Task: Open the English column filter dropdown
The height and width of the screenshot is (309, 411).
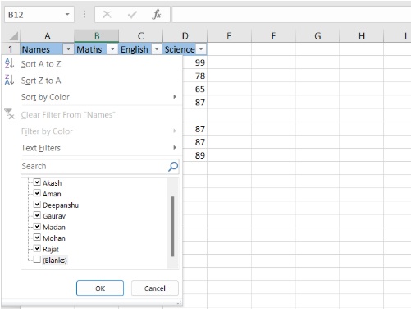Action: pos(157,49)
